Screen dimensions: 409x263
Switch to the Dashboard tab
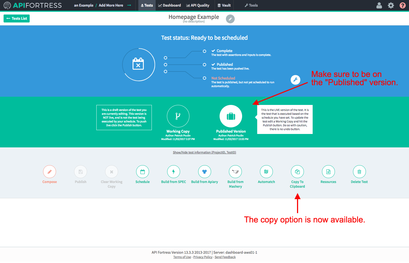pos(169,5)
